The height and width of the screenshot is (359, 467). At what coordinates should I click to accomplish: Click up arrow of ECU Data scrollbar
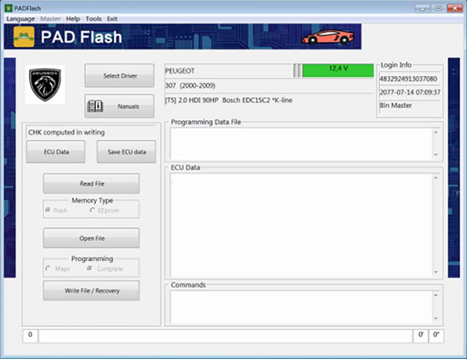click(x=436, y=178)
